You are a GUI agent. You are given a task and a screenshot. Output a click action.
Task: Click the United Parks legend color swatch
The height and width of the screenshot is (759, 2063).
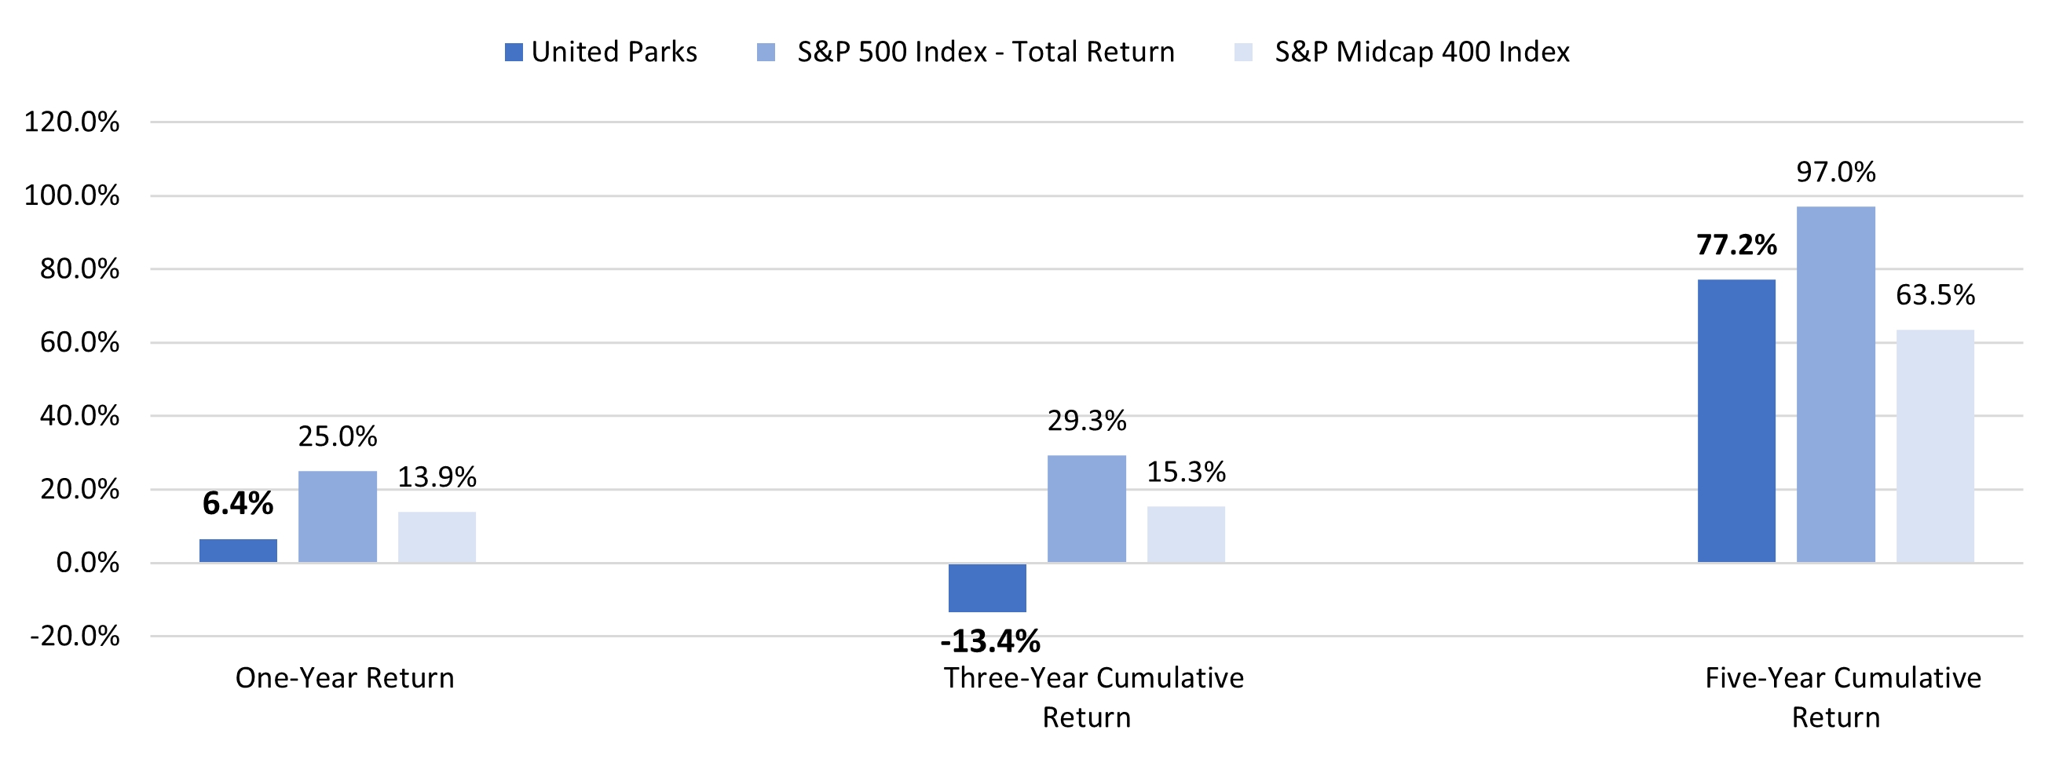(x=514, y=53)
